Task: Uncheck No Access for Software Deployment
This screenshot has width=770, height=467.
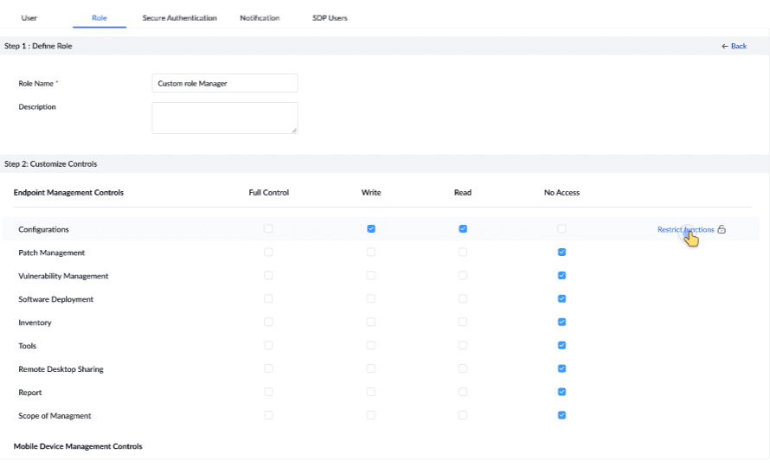Action: 561,298
